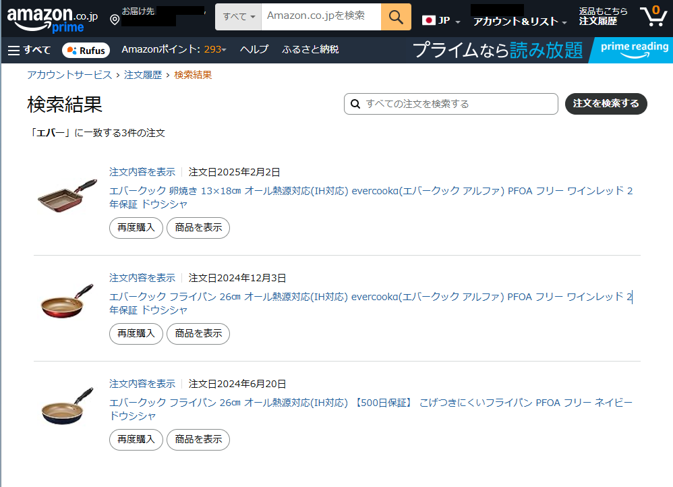Open the shopping cart icon
Viewport: 673px width, 487px height.
[x=652, y=16]
